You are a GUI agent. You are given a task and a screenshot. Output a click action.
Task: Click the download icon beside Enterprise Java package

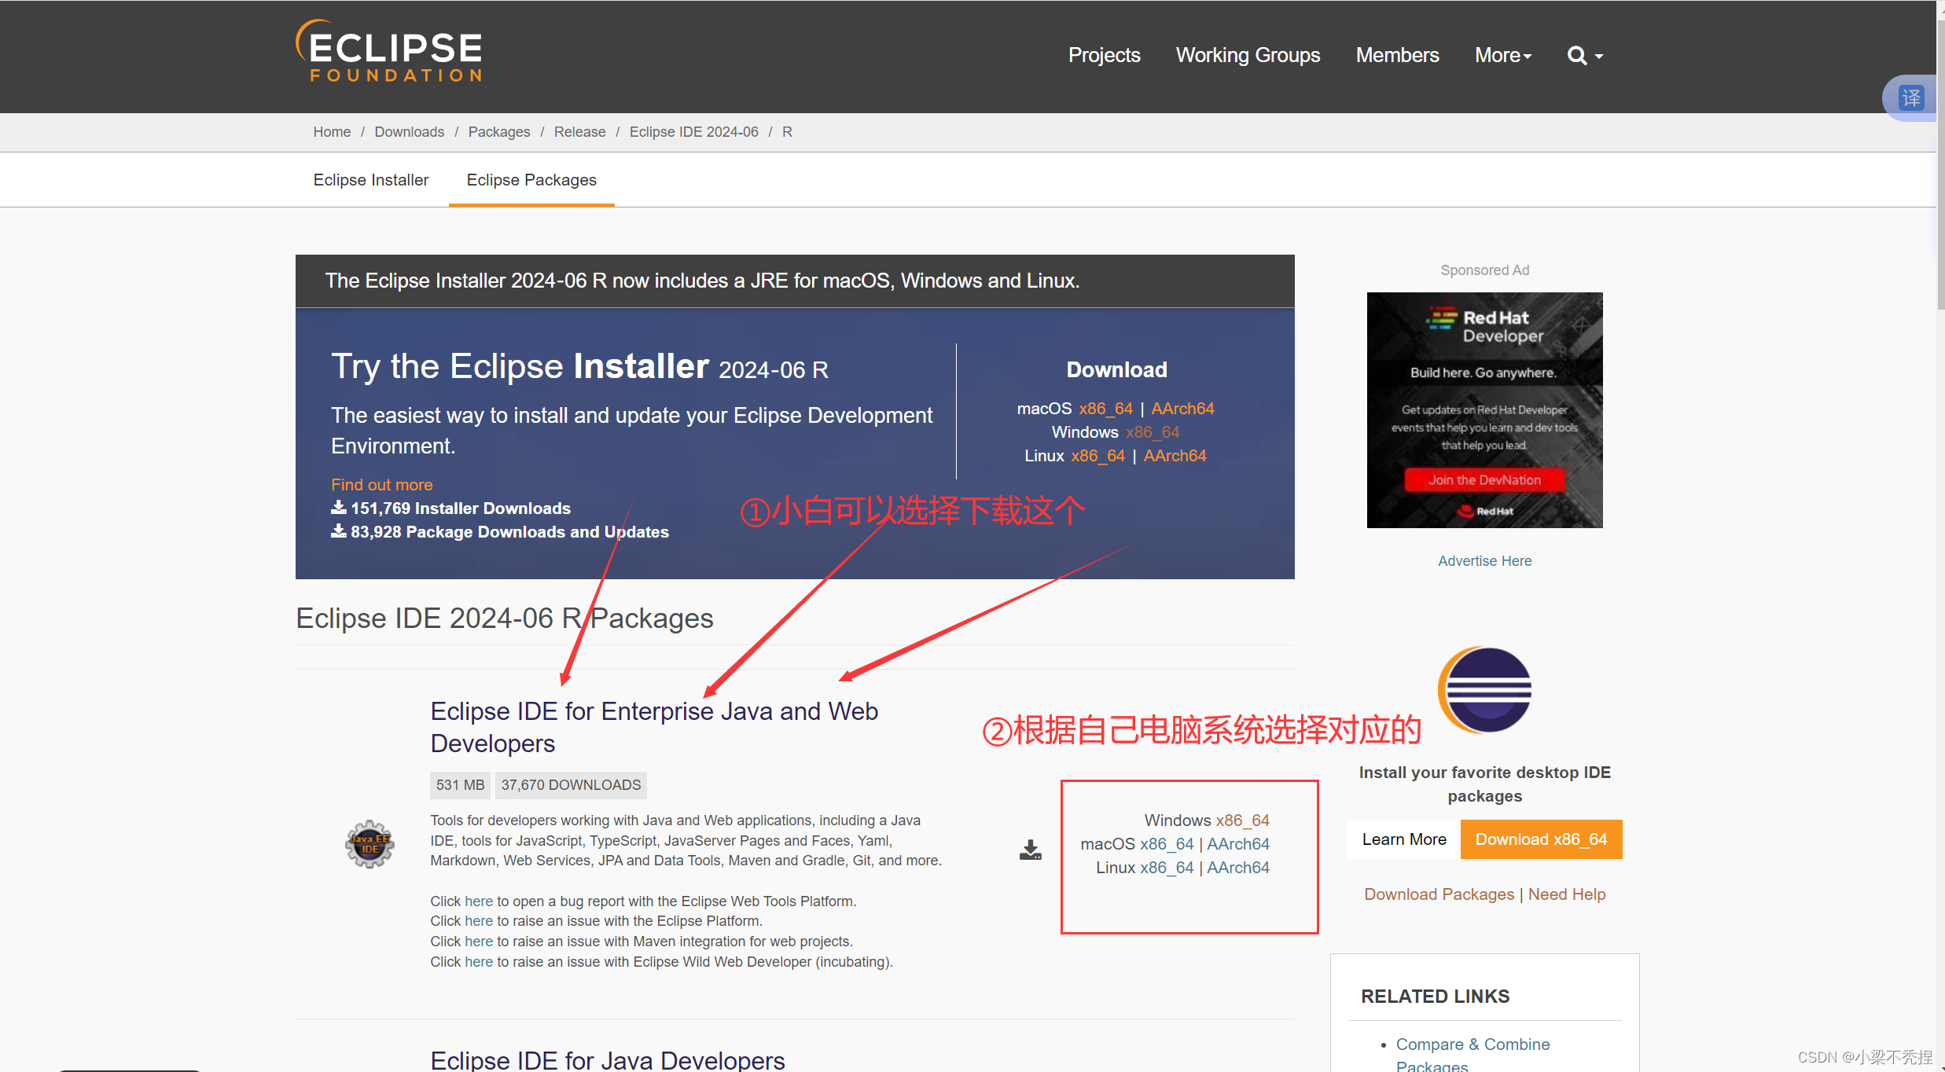pos(1031,850)
